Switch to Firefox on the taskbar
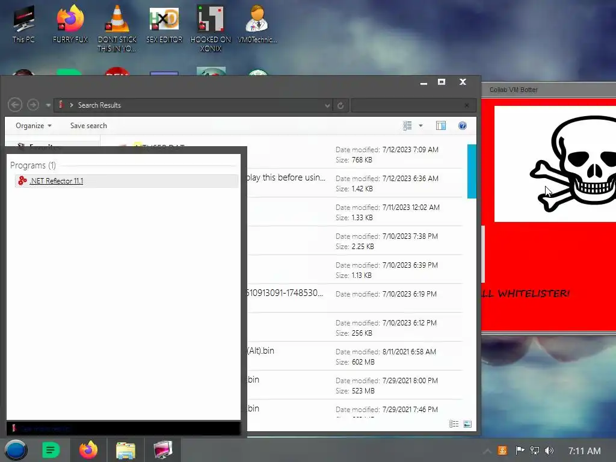Viewport: 616px width, 462px height. click(88, 450)
